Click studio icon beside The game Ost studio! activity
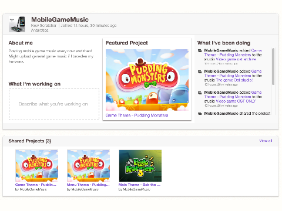 click(x=200, y=72)
